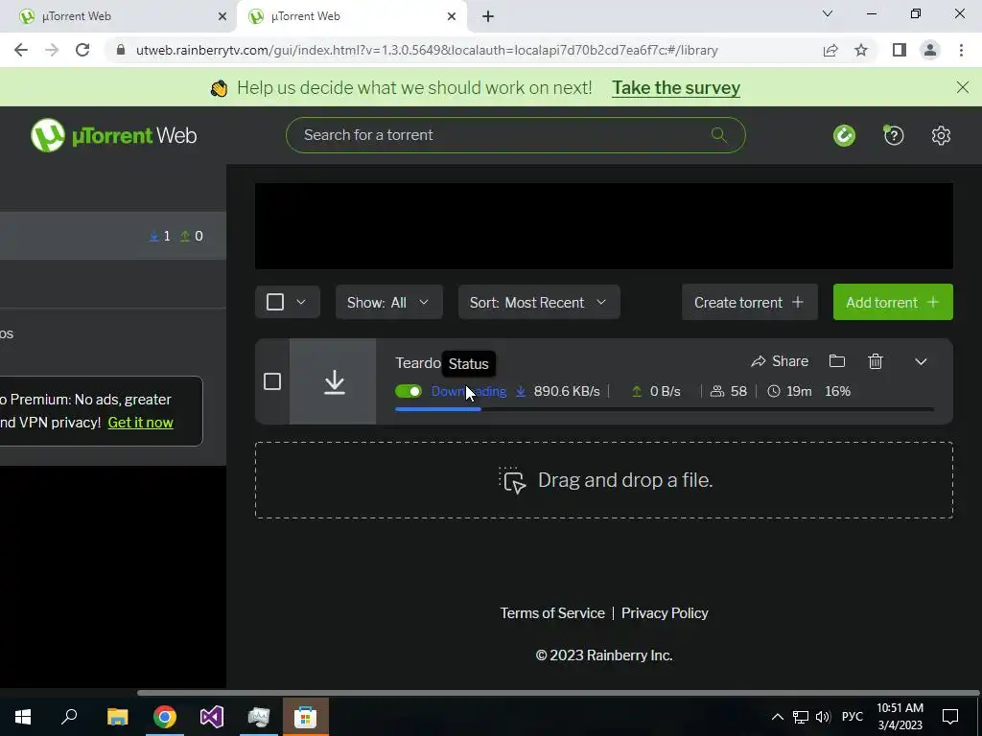Tick the select-all checkbox

275,302
